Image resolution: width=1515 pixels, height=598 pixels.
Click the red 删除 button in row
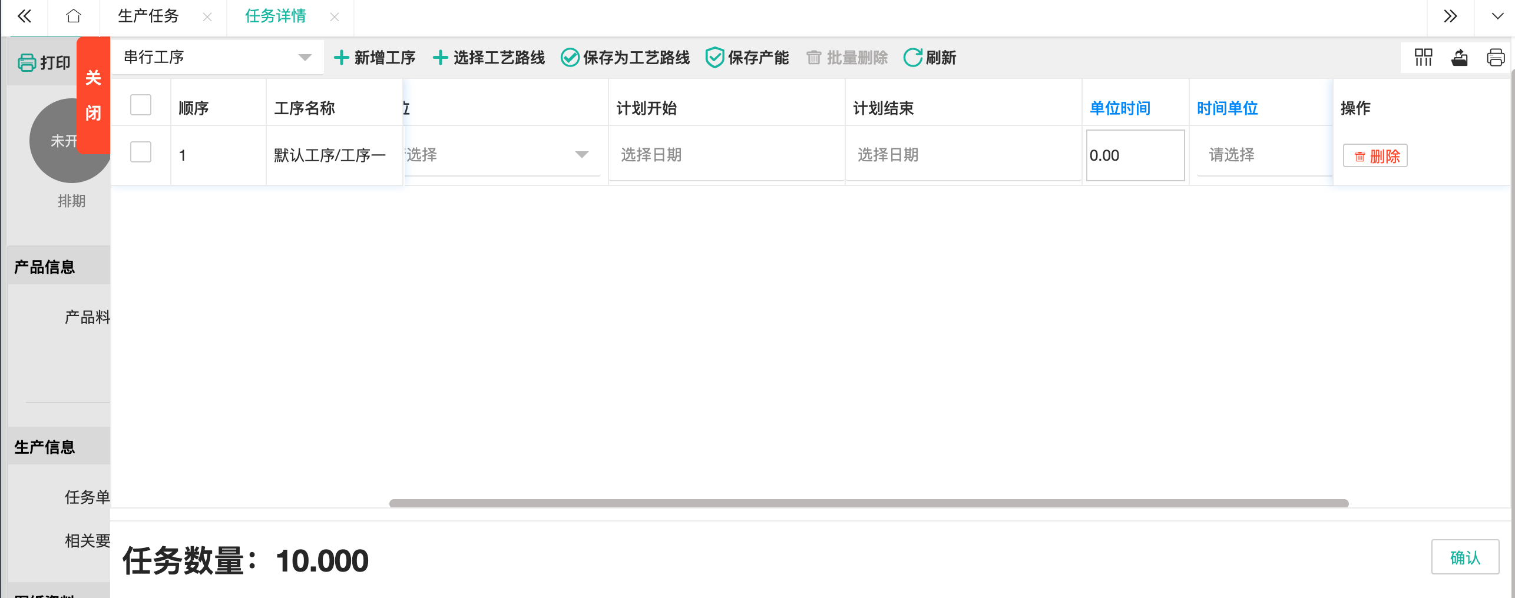[x=1375, y=156]
